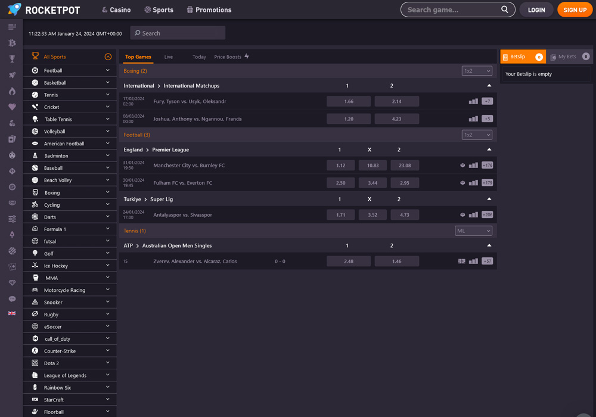Open the Football 1x2 market dropdown
The height and width of the screenshot is (417, 596).
click(477, 135)
